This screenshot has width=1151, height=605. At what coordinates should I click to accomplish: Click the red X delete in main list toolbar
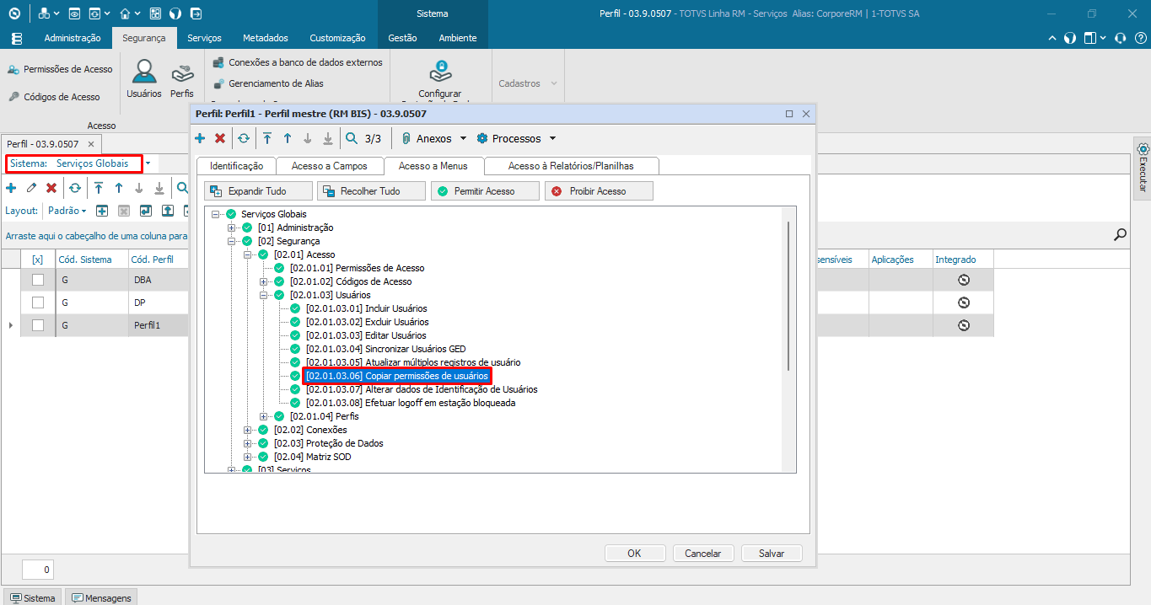pyautogui.click(x=51, y=188)
